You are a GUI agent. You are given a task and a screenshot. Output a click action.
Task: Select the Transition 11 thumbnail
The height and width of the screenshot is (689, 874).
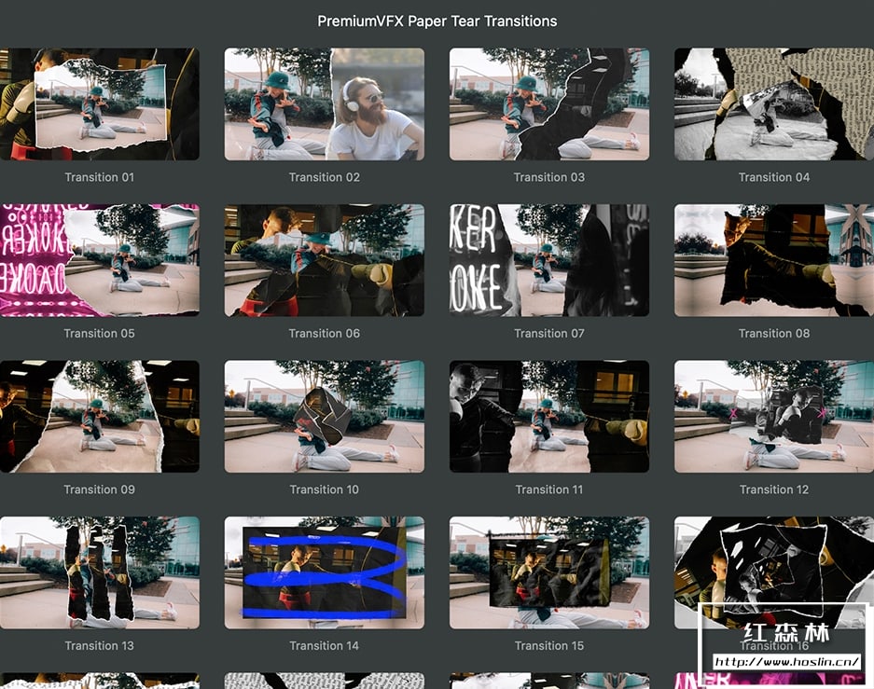point(549,417)
